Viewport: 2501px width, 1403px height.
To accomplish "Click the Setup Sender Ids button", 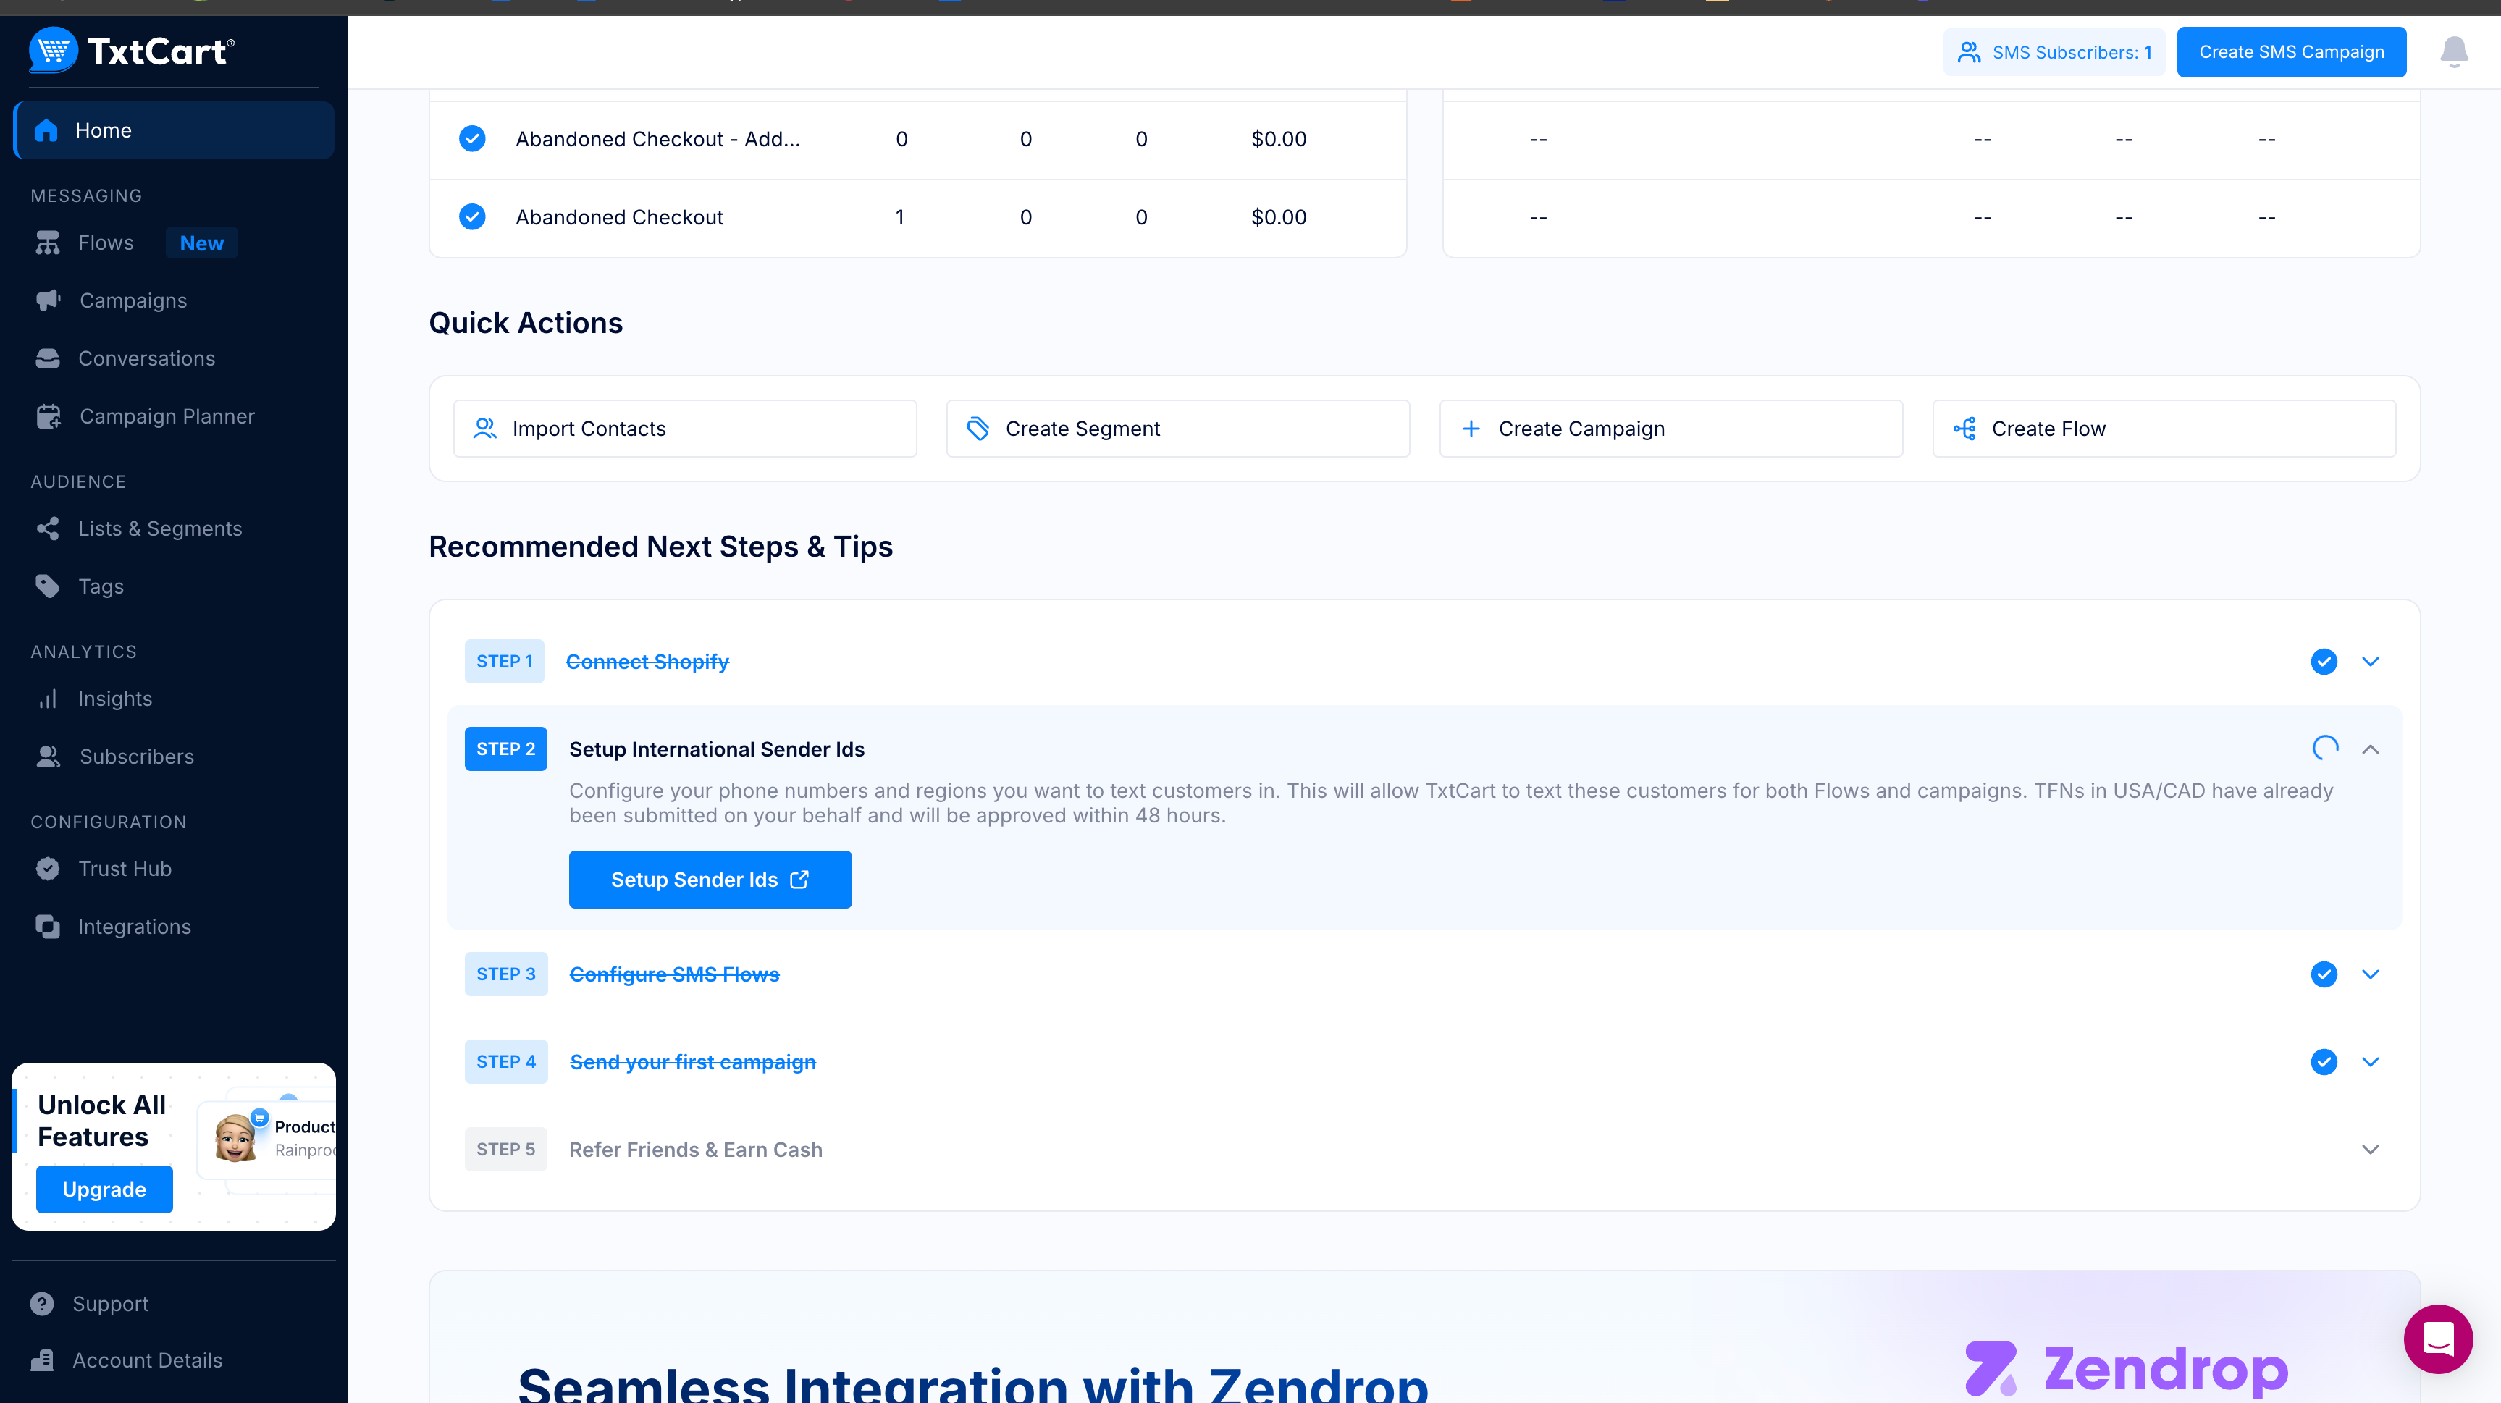I will coord(710,880).
